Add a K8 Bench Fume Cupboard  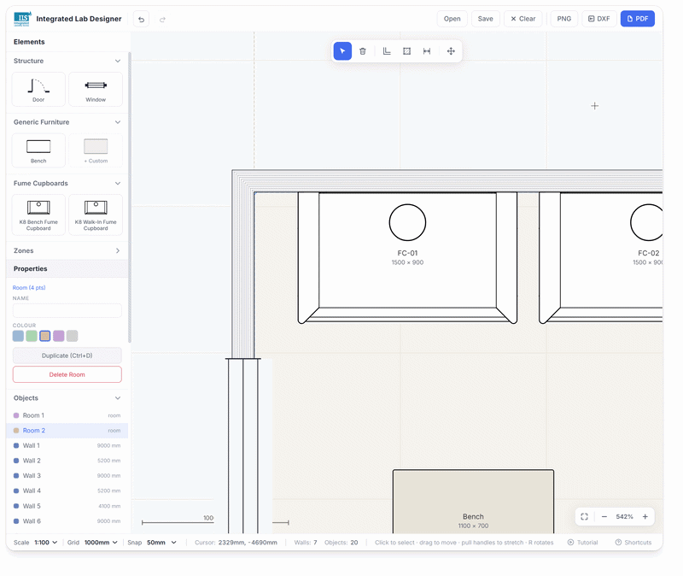(x=38, y=215)
